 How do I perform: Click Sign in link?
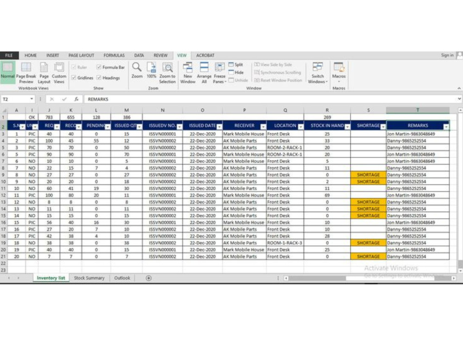pyautogui.click(x=447, y=55)
